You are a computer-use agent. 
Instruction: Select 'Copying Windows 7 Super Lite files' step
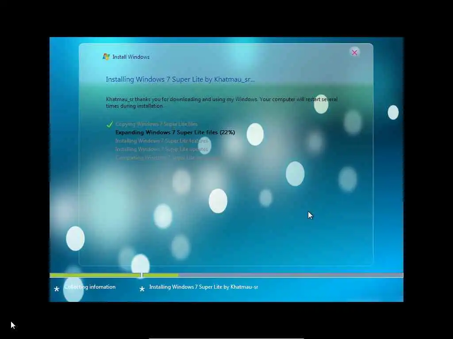click(x=156, y=124)
